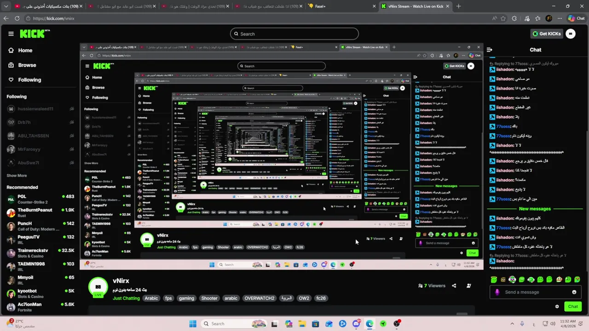Open Windows Start menu
Image resolution: width=589 pixels, height=331 pixels.
click(192, 324)
